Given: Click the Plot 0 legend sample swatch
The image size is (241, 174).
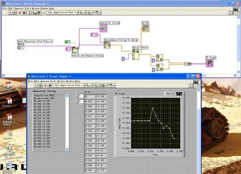Looking at the screenshot, I should tap(179, 94).
